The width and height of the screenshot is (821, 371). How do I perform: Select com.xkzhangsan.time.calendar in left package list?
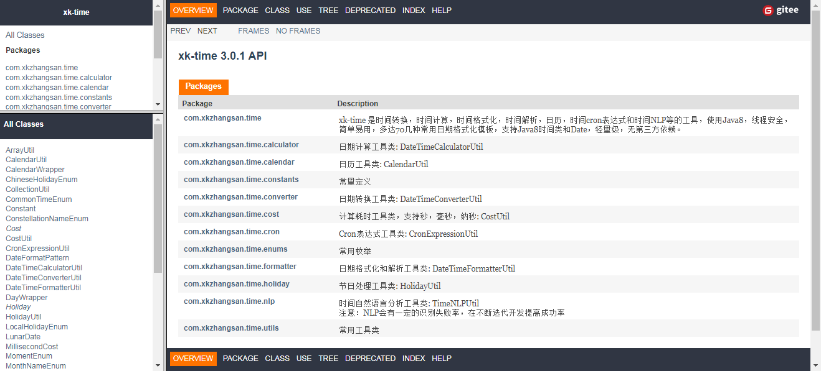[57, 87]
